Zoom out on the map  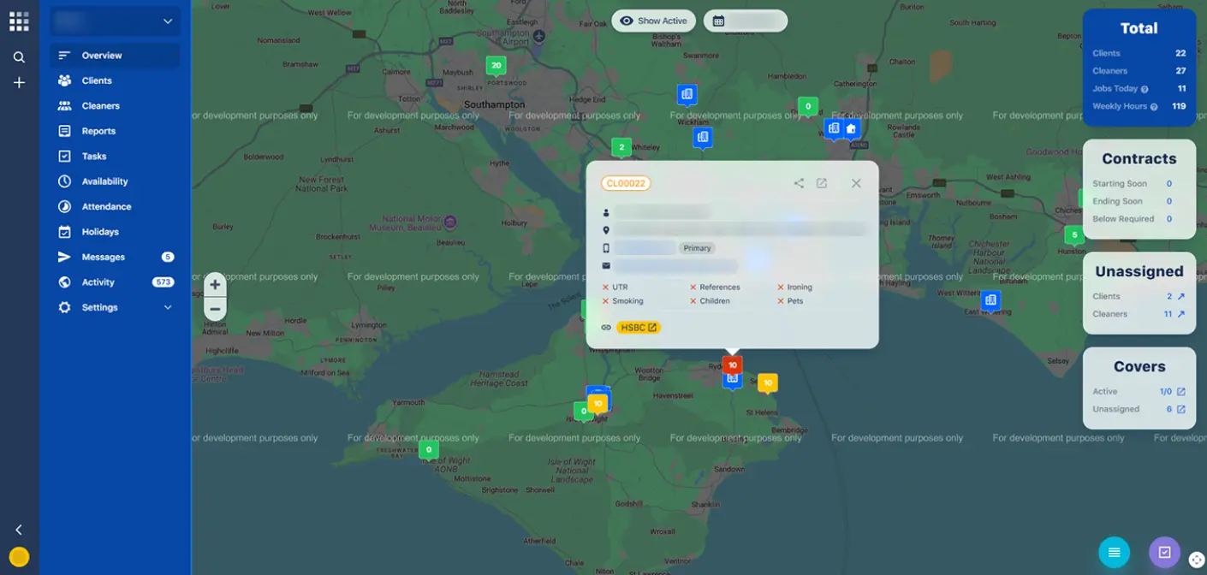tap(215, 309)
